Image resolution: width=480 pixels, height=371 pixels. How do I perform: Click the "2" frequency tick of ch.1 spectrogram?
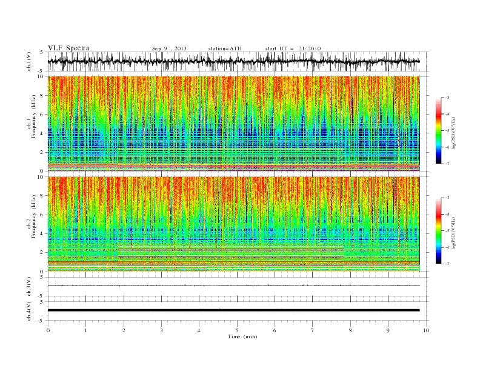pos(42,152)
